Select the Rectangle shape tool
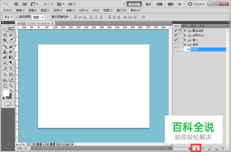 [11, 74]
